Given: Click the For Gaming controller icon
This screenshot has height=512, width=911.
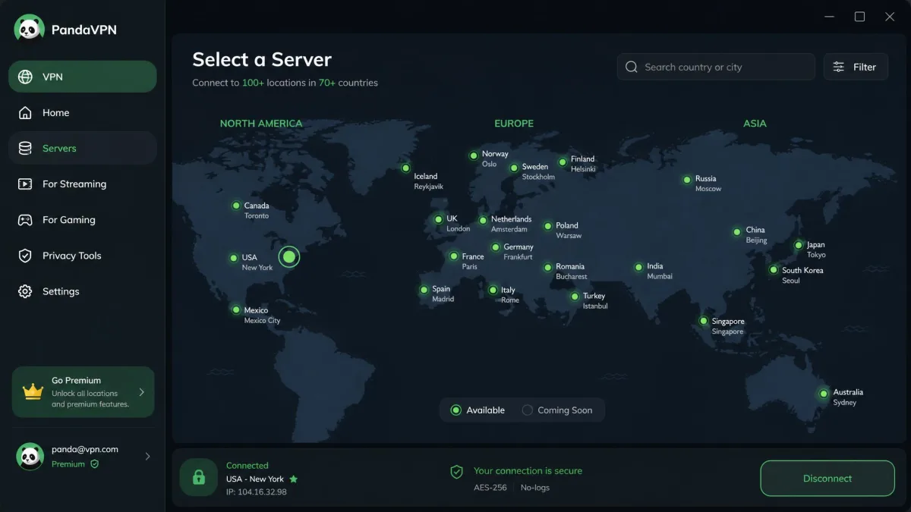Looking at the screenshot, I should tap(25, 220).
